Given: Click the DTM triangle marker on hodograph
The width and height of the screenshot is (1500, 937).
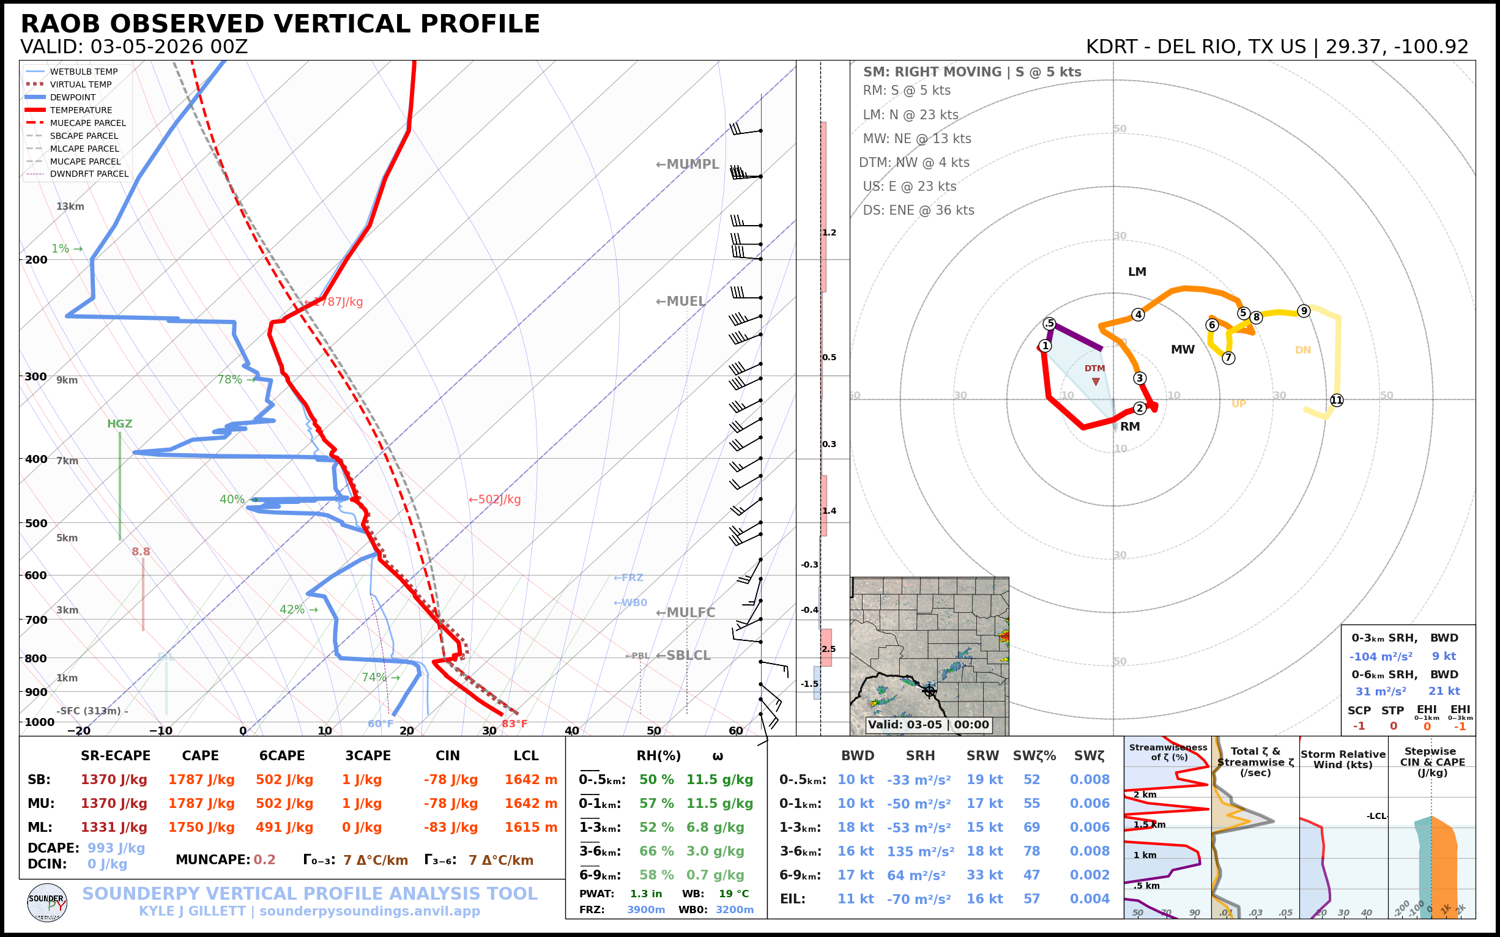Looking at the screenshot, I should 1096,382.
